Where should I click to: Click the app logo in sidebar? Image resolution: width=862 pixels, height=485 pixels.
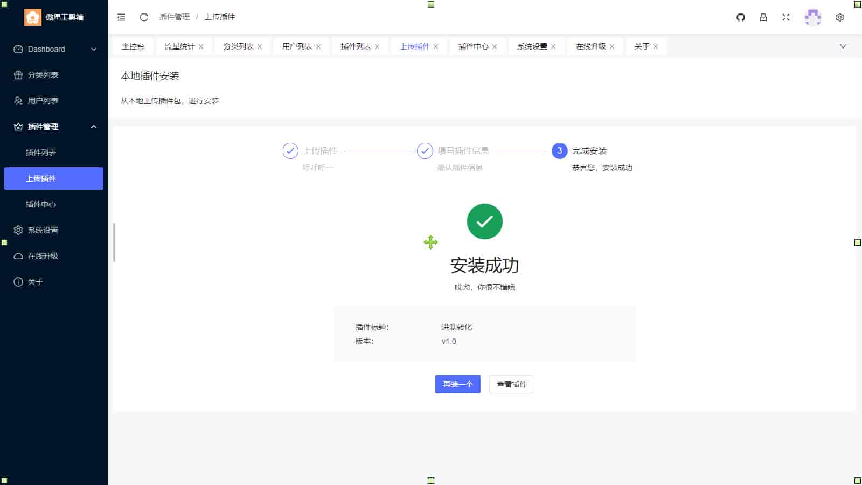point(33,17)
